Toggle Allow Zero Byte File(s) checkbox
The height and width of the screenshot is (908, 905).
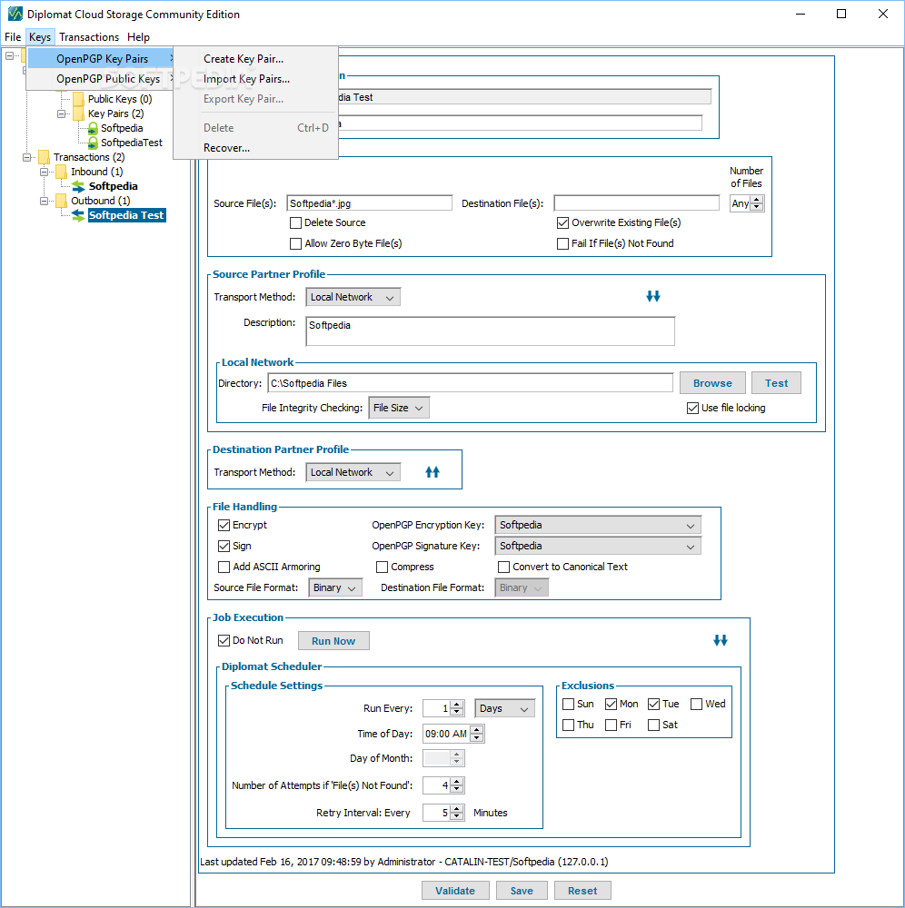pyautogui.click(x=295, y=243)
